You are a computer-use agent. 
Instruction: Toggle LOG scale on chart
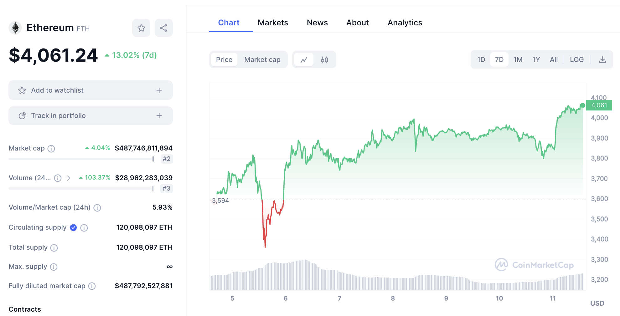[x=576, y=60]
